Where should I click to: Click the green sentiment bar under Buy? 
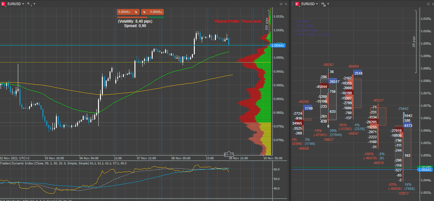tap(156, 17)
